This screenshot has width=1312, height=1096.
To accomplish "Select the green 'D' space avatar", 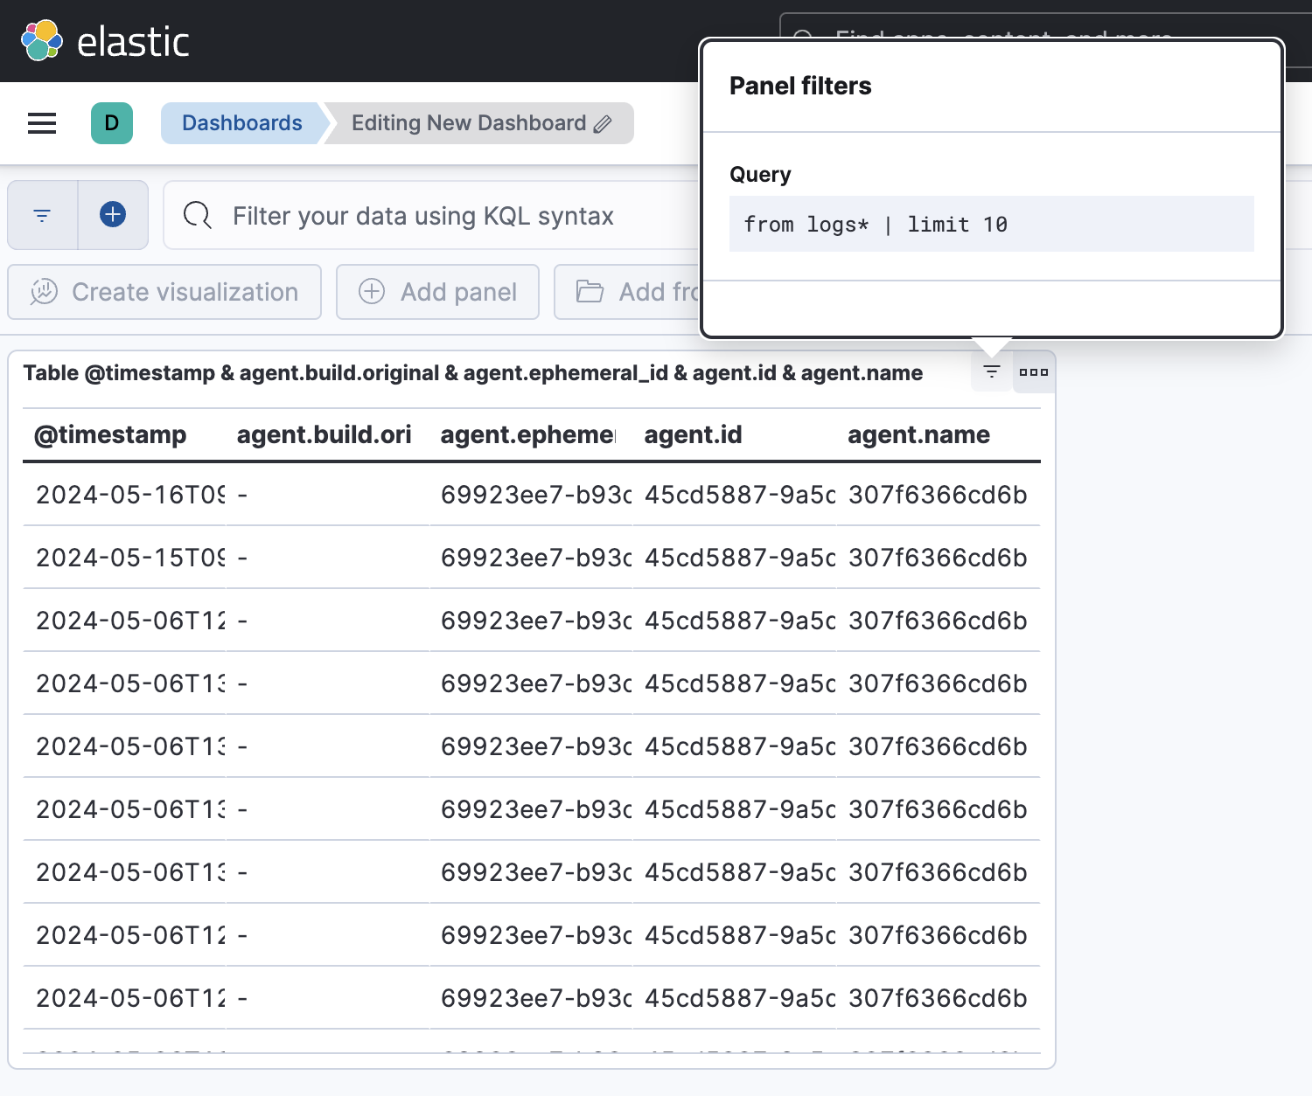I will [x=112, y=123].
